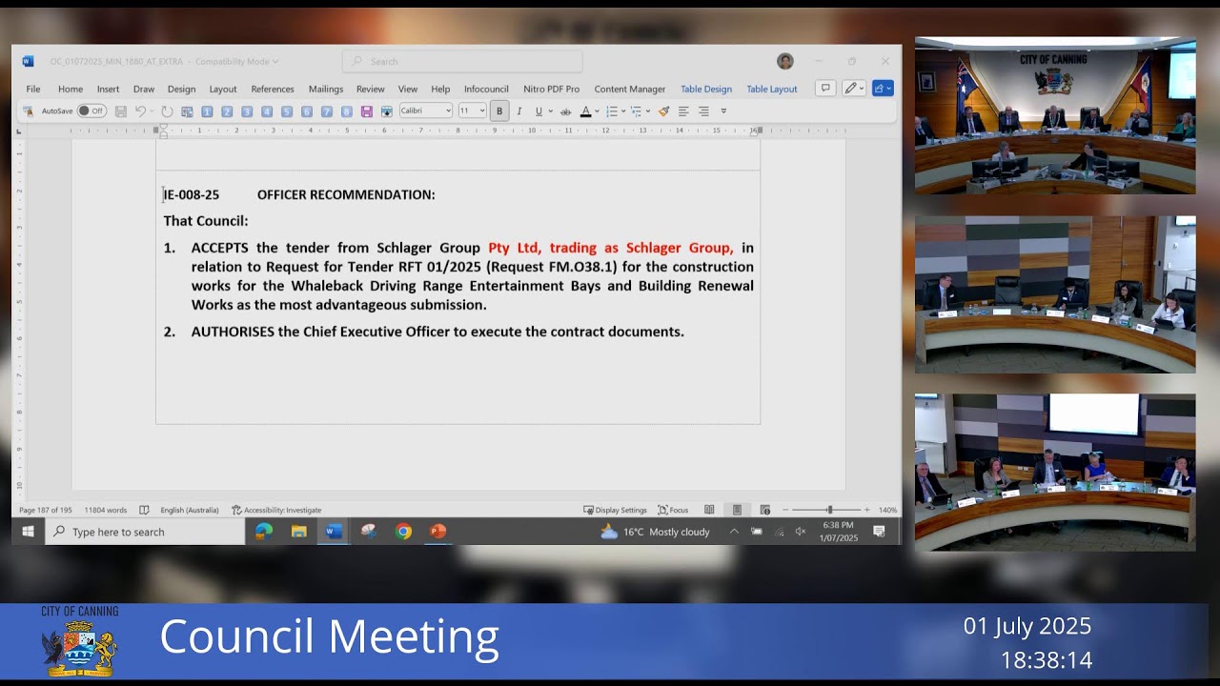Switch to Web Layout view
This screenshot has width=1220, height=686.
(764, 510)
